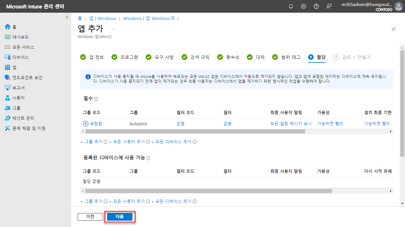
Task: Click the help question mark icon
Action: pyautogui.click(x=316, y=6)
